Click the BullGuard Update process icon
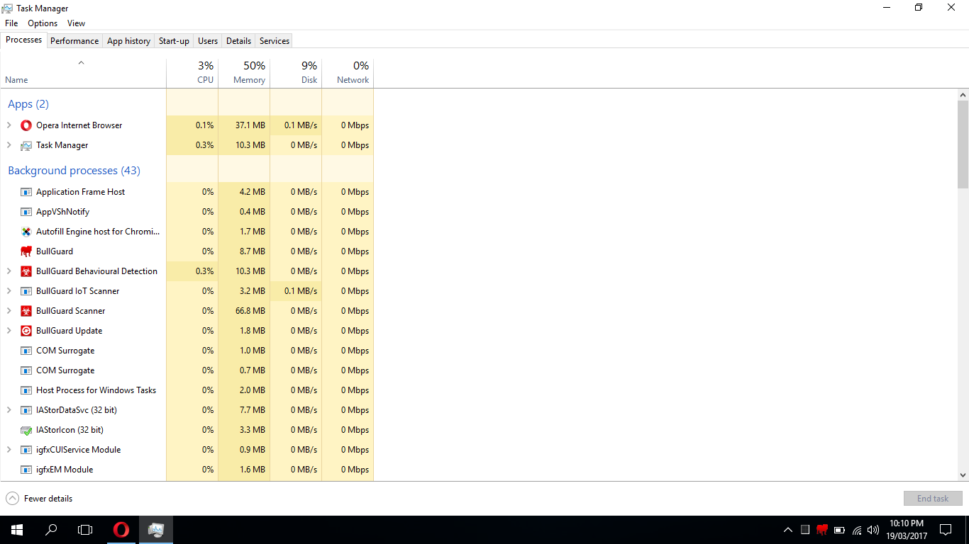Screen dimensions: 969x544 26,331
